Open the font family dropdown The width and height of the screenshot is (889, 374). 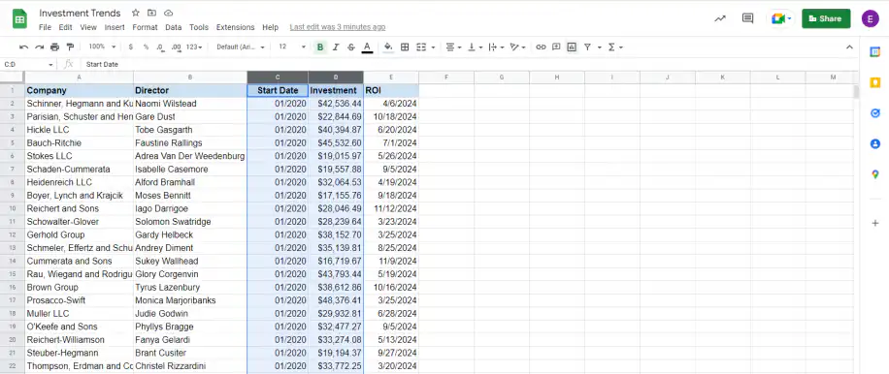pyautogui.click(x=241, y=47)
